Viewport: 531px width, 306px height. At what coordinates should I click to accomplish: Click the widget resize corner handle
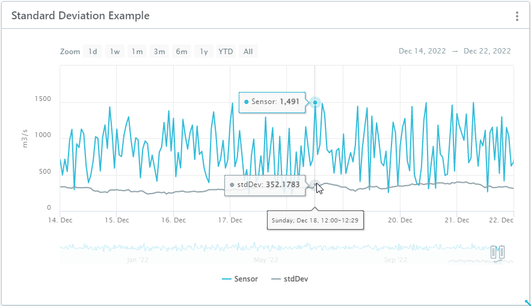pos(527,302)
